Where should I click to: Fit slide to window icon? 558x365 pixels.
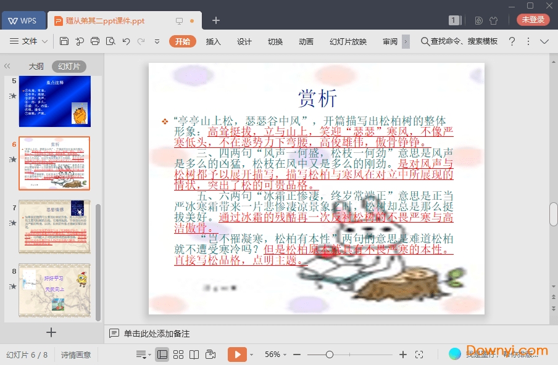(419, 355)
